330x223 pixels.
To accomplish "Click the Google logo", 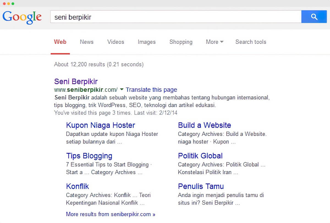I will click(x=22, y=17).
